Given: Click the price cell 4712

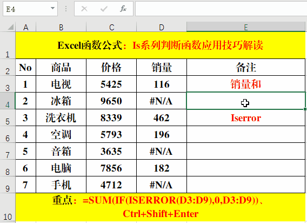Looking at the screenshot, I should pos(111,185).
